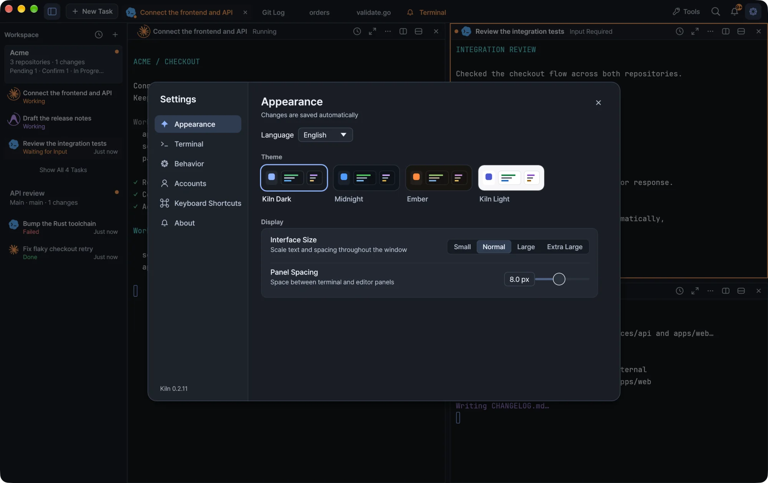
Task: Open history clock in Connect frontend panel
Action: tap(357, 31)
